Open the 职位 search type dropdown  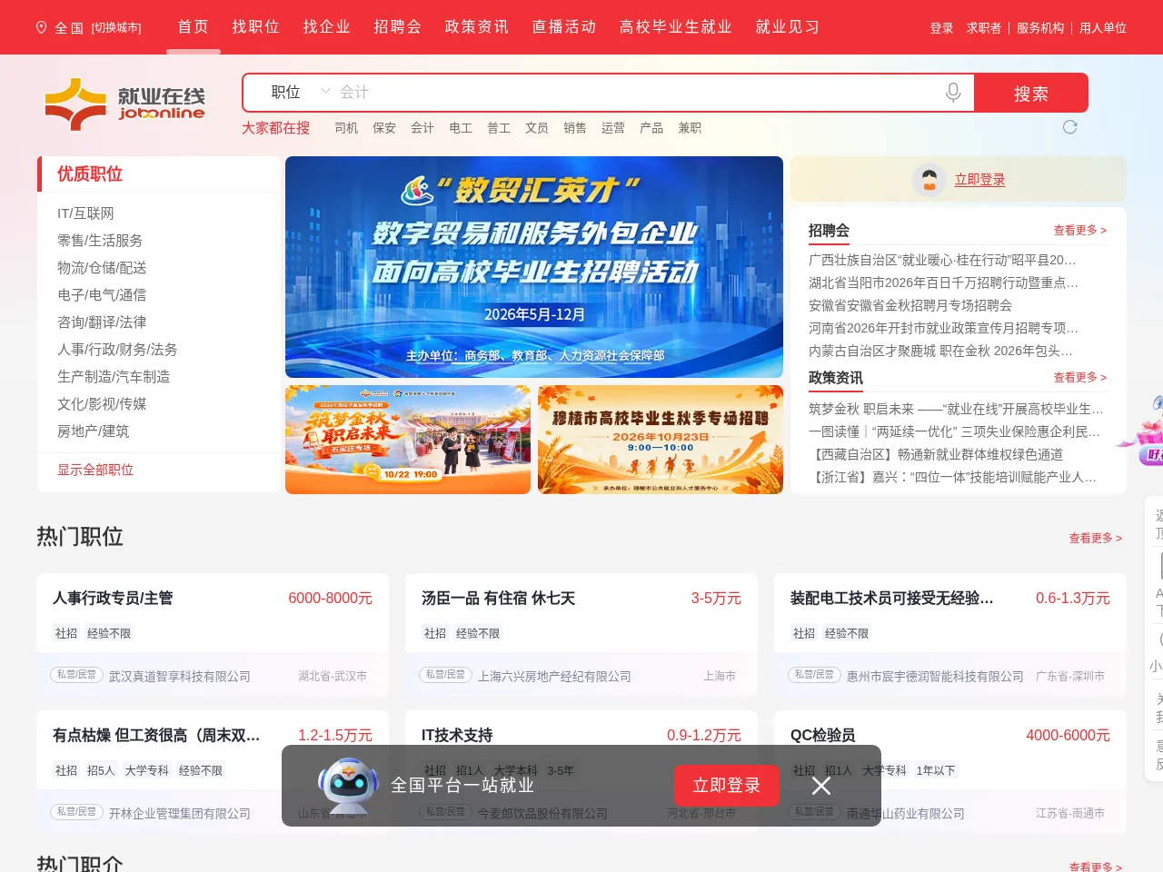[300, 92]
